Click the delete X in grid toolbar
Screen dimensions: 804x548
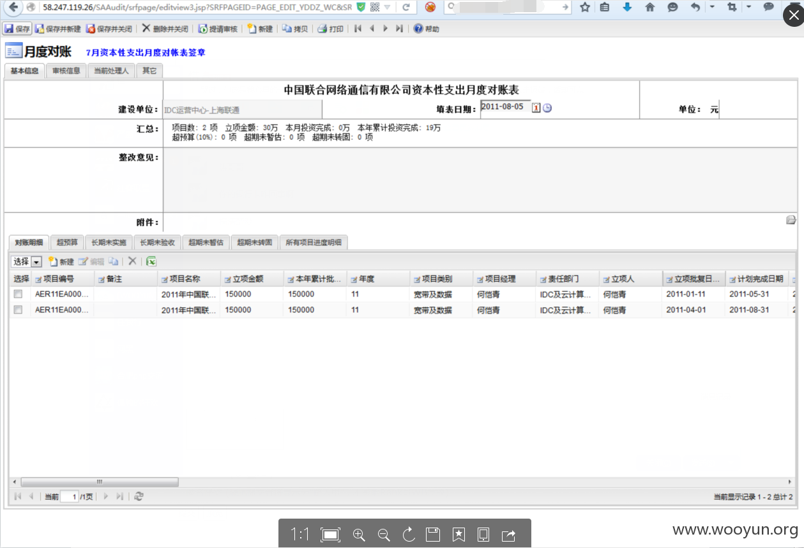(132, 261)
